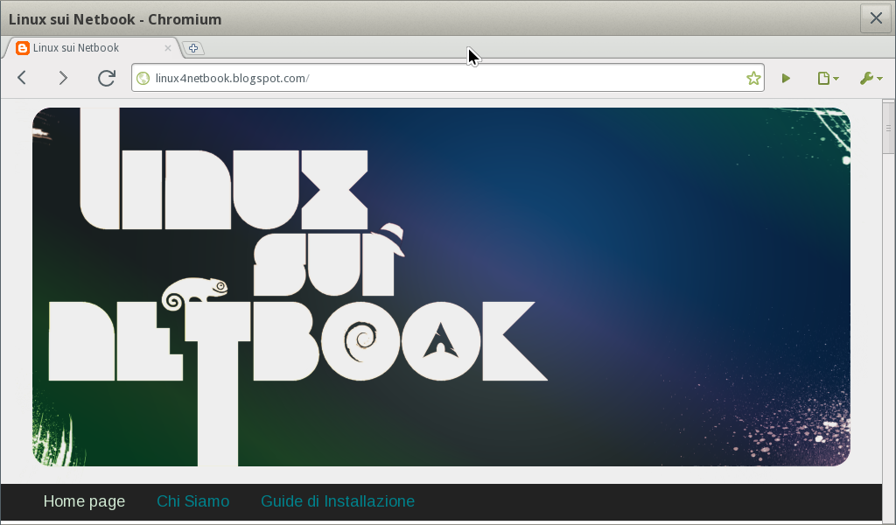Close the Chromium window
This screenshot has height=525, width=896.
[x=875, y=18]
